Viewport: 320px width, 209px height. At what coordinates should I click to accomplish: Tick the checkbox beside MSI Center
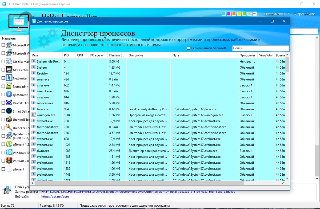tap(3, 70)
